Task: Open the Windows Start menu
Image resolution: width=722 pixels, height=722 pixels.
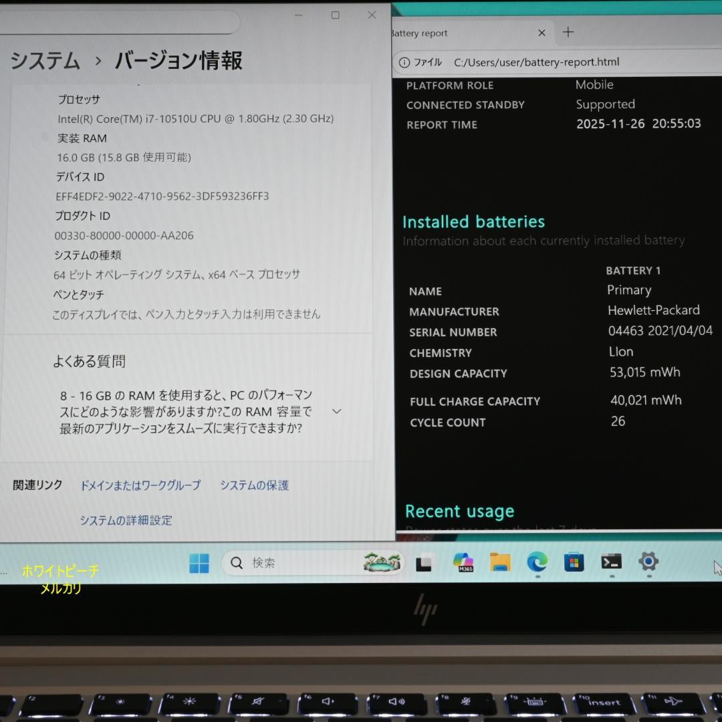Action: (197, 563)
